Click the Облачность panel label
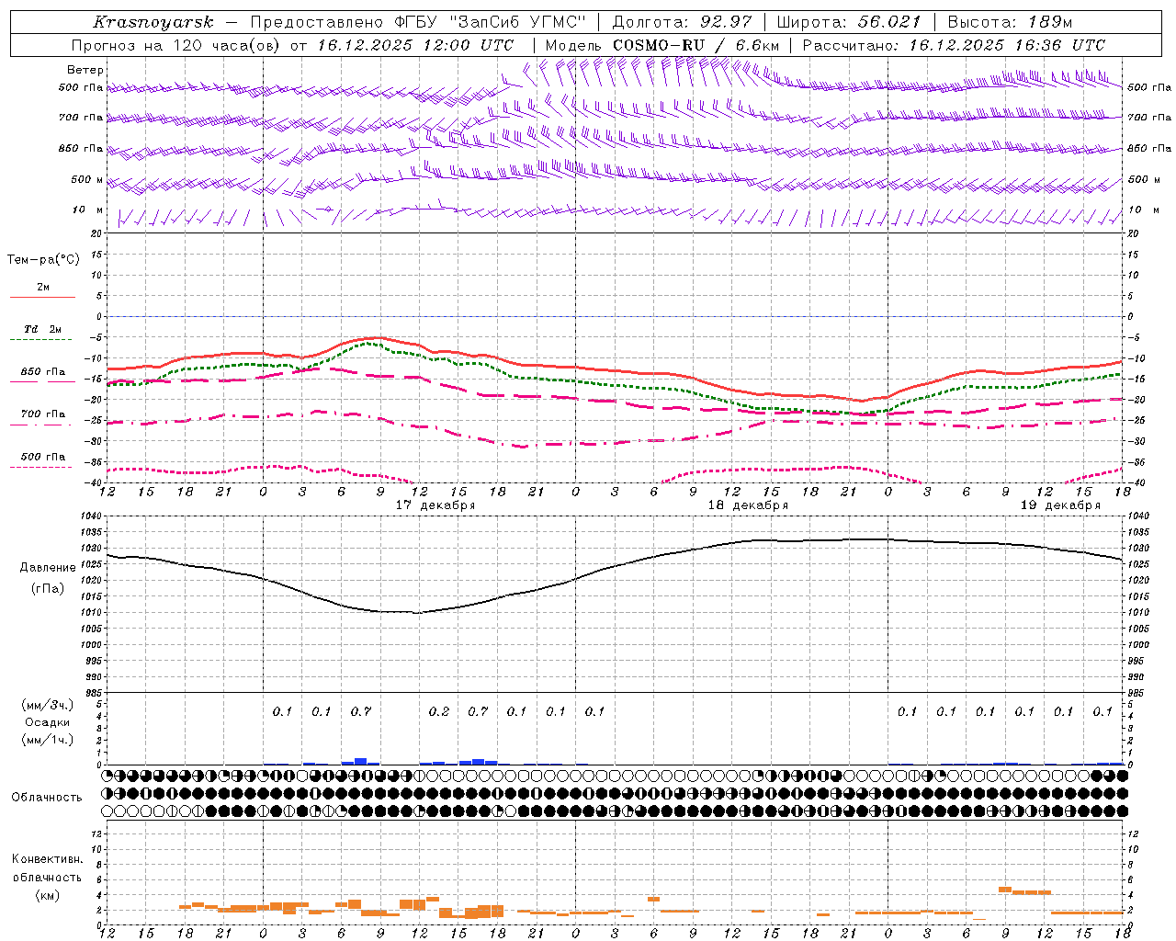Image resolution: width=1176 pixels, height=941 pixels. tap(47, 798)
